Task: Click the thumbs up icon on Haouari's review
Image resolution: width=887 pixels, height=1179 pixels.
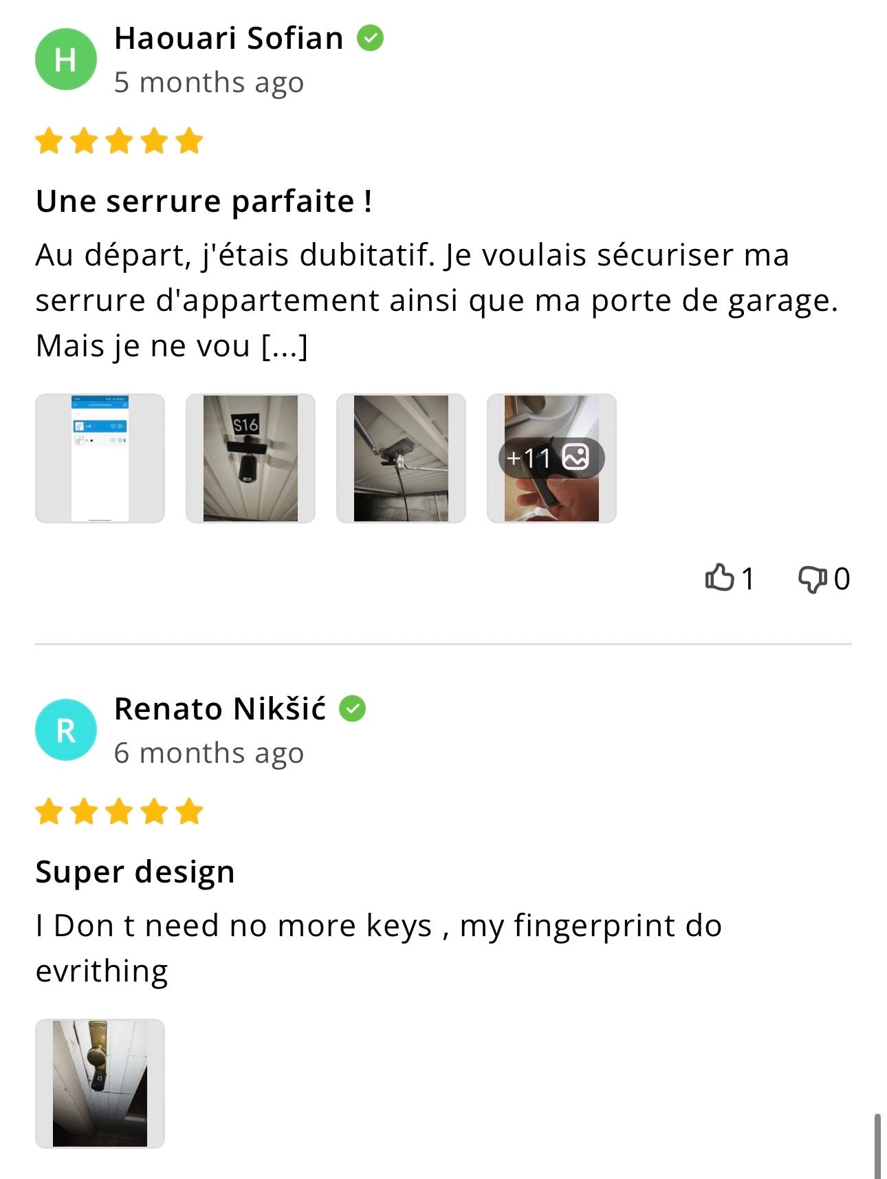Action: (x=719, y=578)
